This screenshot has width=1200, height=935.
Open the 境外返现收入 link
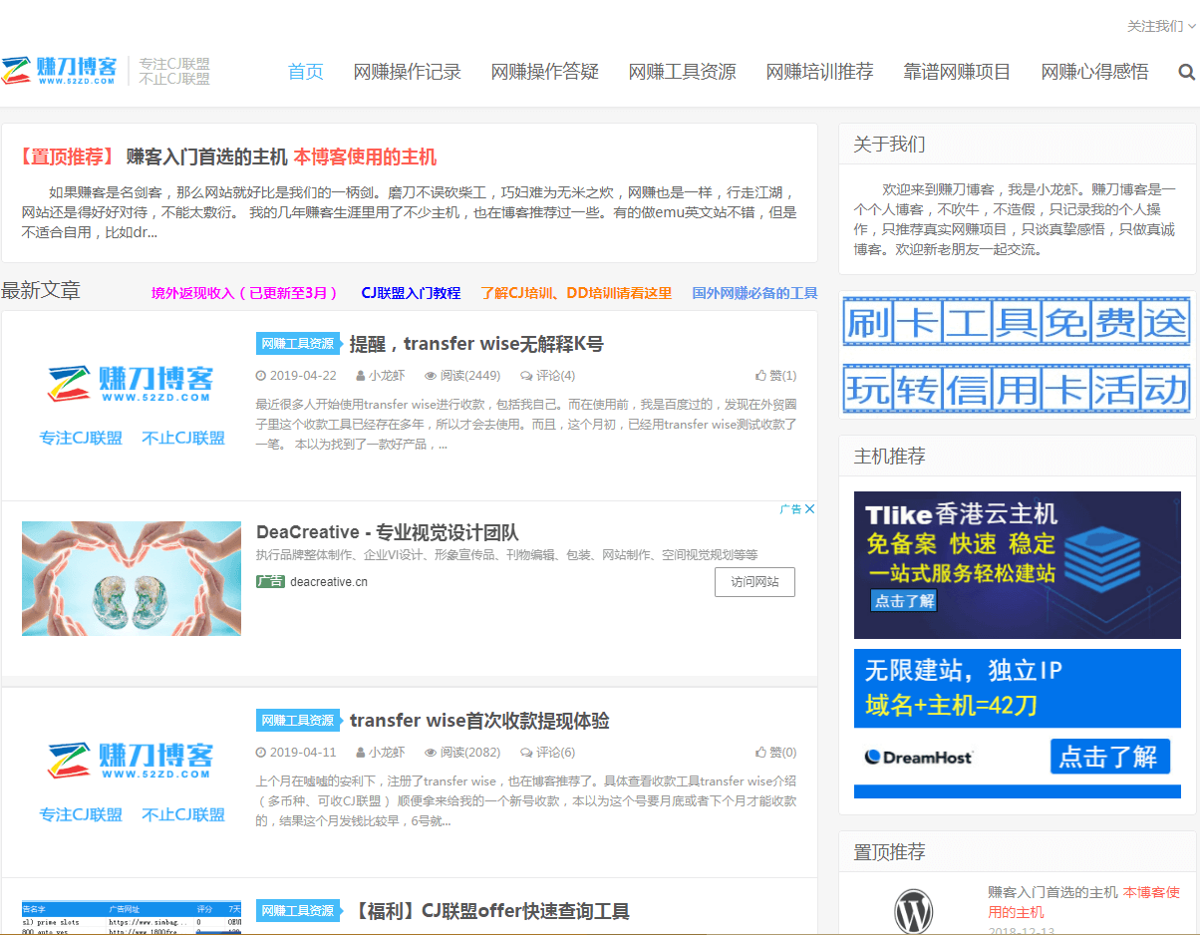pos(244,293)
